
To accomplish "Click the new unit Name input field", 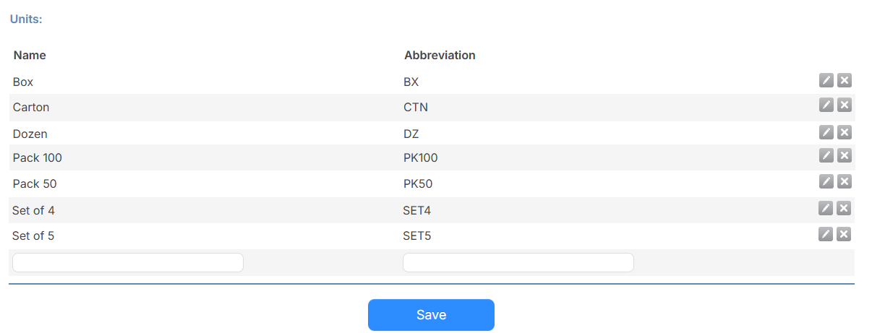I will click(x=128, y=262).
